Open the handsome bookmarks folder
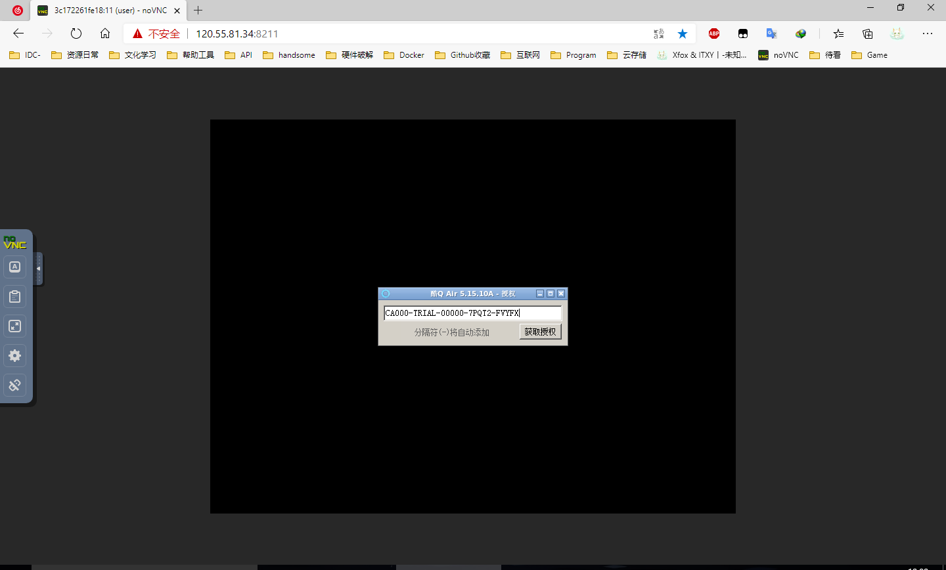The height and width of the screenshot is (570, 946). (289, 55)
